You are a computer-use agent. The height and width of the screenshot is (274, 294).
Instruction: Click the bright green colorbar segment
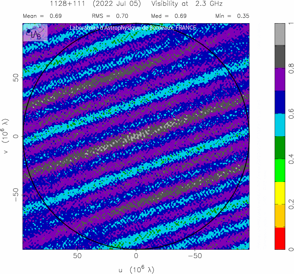point(280,170)
